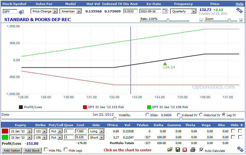Open Strike 132 dropdown
This screenshot has width=246, height=155.
[x=41, y=131]
